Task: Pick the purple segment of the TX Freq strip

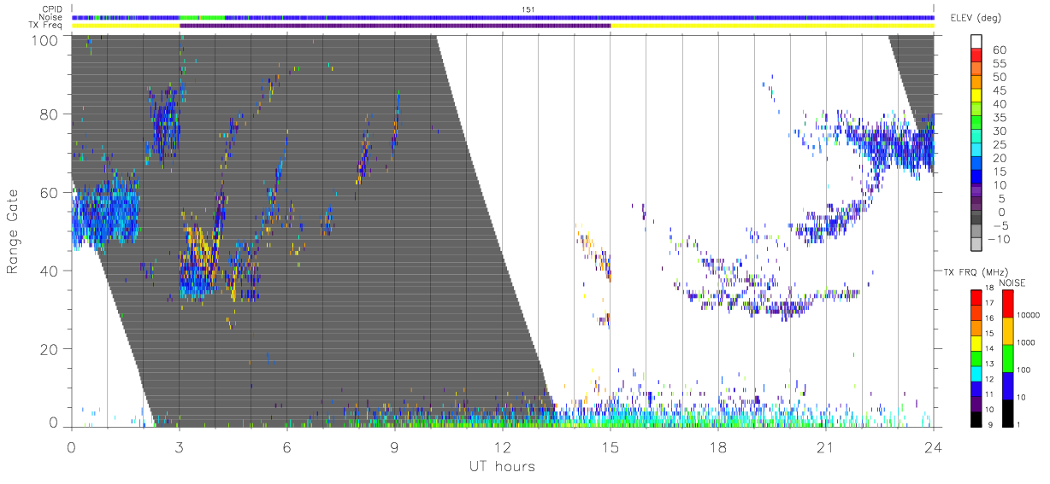Action: 395,26
